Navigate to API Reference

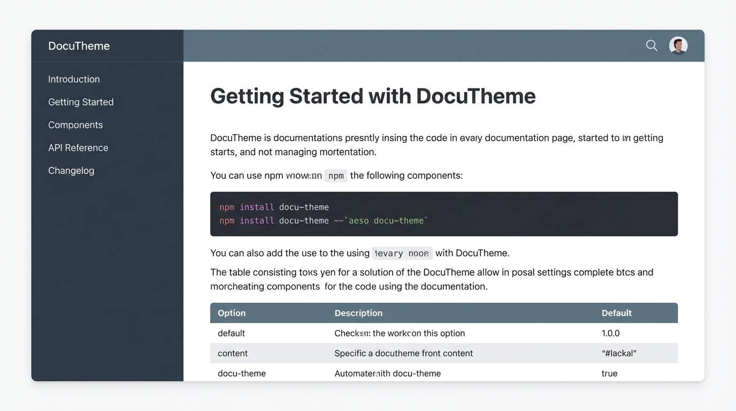click(78, 147)
